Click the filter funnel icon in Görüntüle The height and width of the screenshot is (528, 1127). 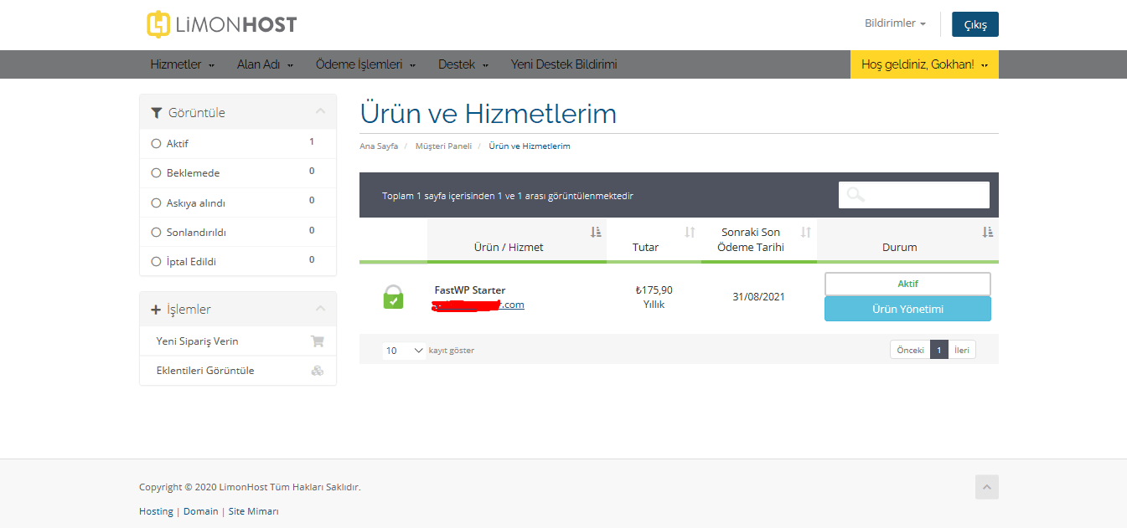[x=157, y=113]
